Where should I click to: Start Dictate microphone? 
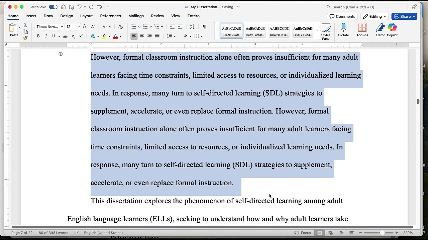coord(343,30)
